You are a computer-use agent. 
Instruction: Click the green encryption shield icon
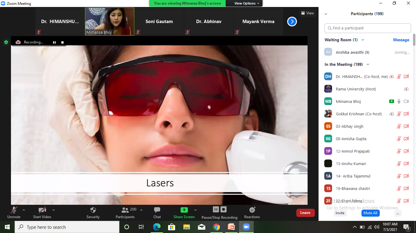(x=6, y=42)
